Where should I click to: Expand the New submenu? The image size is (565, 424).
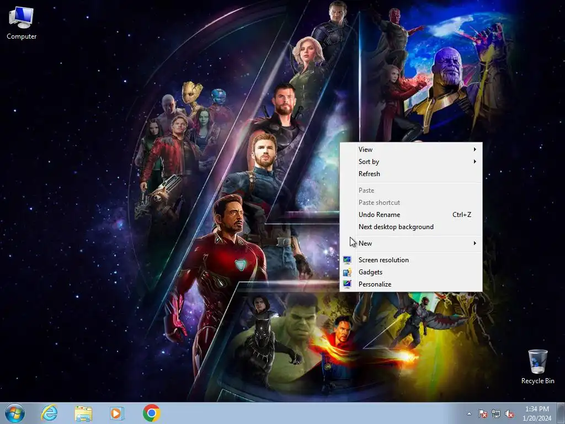411,243
